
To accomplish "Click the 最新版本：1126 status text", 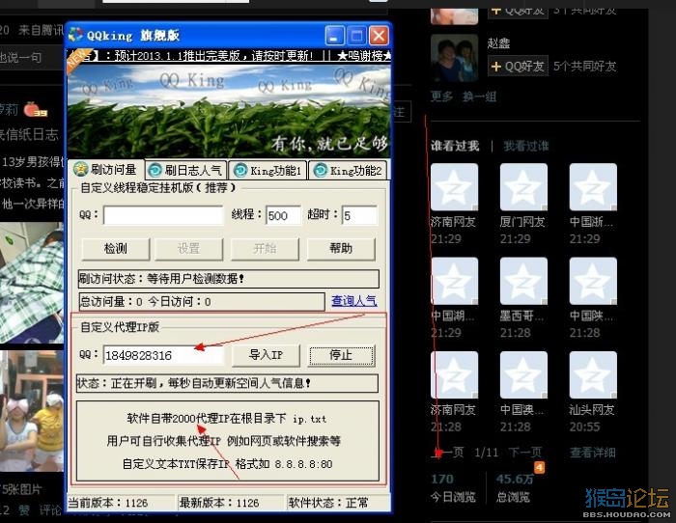I will 219,503.
